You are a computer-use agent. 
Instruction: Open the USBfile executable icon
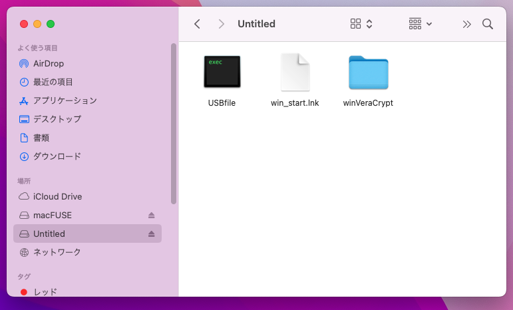tap(222, 72)
